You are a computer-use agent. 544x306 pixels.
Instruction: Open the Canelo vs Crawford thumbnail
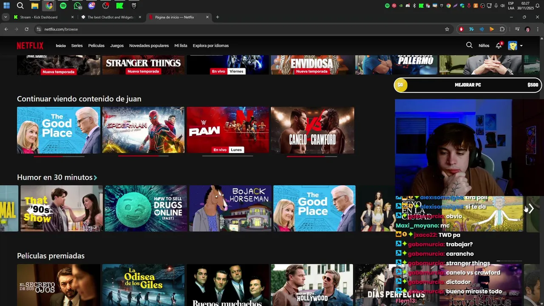coord(312,130)
